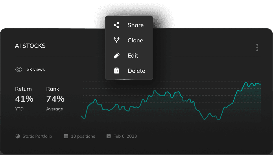Select Share from the context menu
The image size is (273, 155).
[x=135, y=25]
